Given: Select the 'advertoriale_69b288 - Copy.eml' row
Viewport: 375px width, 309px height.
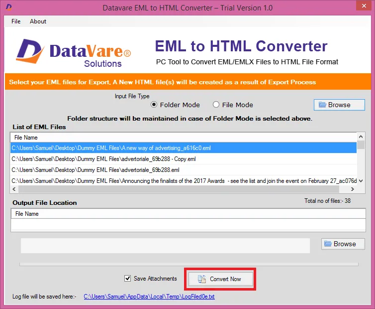Looking at the screenshot, I should [184, 159].
